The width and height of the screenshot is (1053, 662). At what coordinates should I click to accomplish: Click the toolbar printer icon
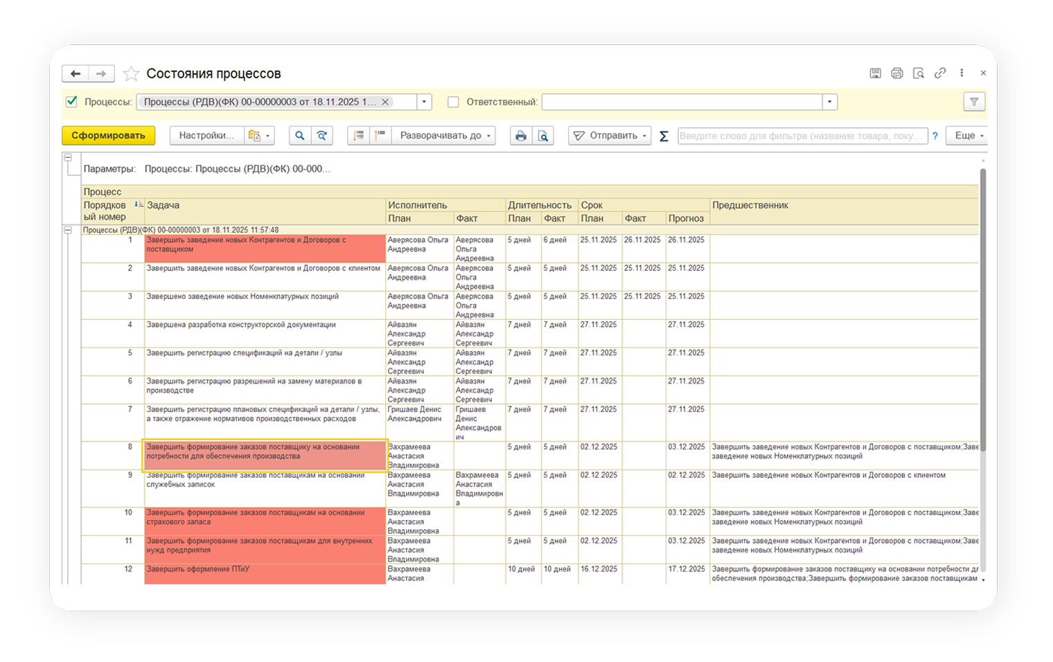521,136
